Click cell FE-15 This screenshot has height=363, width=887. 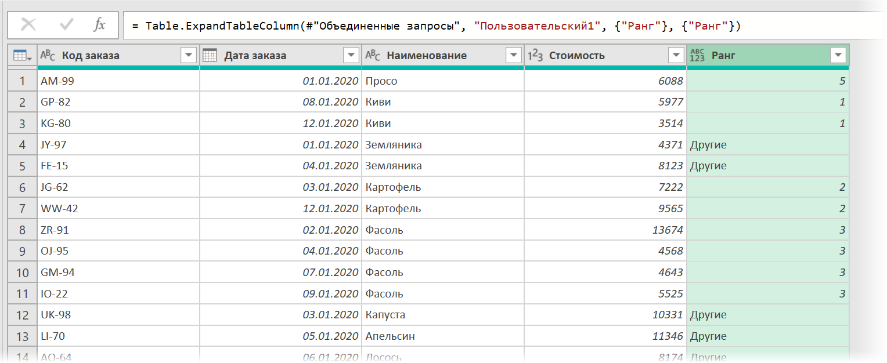point(118,166)
